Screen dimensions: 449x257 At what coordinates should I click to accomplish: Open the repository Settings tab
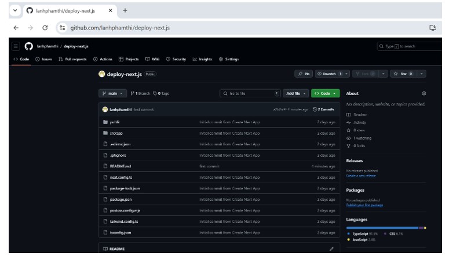(x=229, y=59)
